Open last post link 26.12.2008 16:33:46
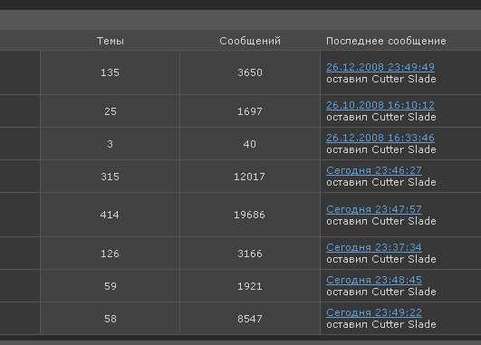Screen dimensions: 481x345 pos(380,138)
